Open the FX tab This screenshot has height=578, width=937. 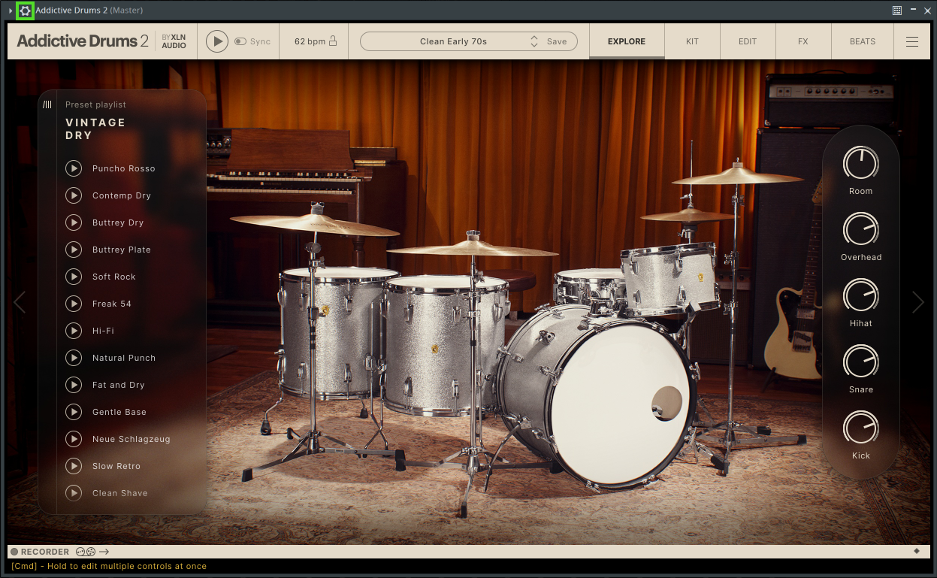[803, 41]
